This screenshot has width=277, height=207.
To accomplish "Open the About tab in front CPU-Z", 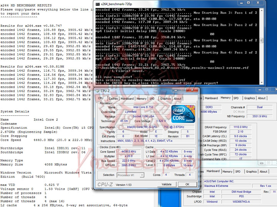I will [177, 99].
